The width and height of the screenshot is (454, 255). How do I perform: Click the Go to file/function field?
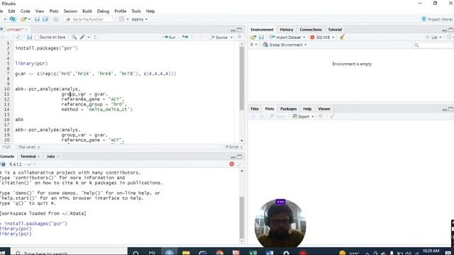(89, 19)
